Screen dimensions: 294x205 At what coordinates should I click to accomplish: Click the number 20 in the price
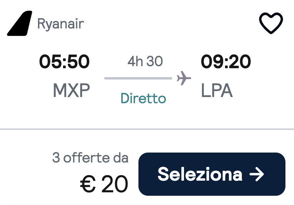point(115,184)
